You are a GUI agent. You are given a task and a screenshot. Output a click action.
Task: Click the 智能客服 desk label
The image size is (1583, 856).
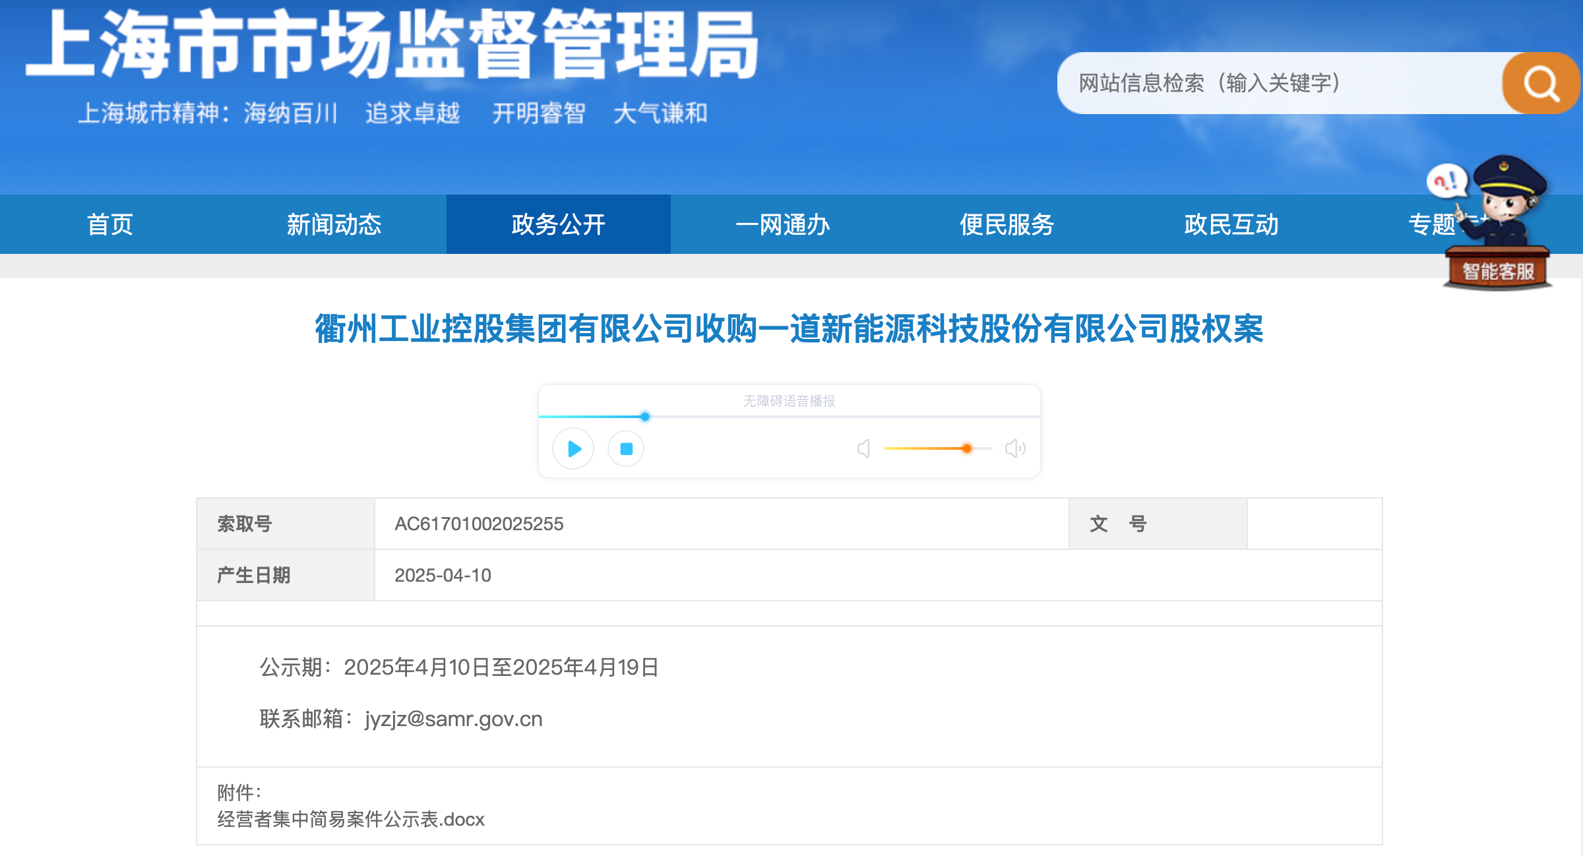pos(1497,271)
